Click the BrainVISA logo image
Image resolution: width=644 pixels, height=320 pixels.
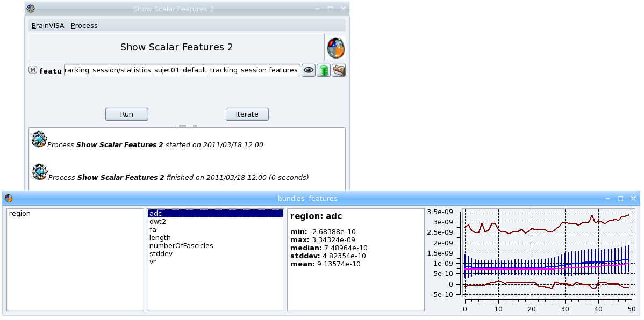335,47
